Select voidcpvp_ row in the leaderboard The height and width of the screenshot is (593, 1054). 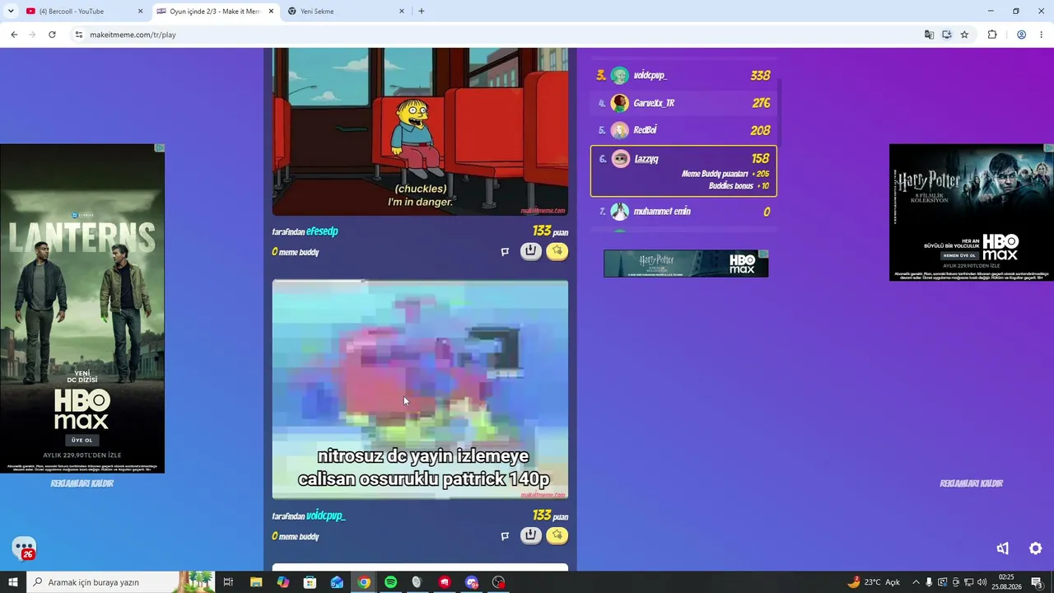coord(683,75)
